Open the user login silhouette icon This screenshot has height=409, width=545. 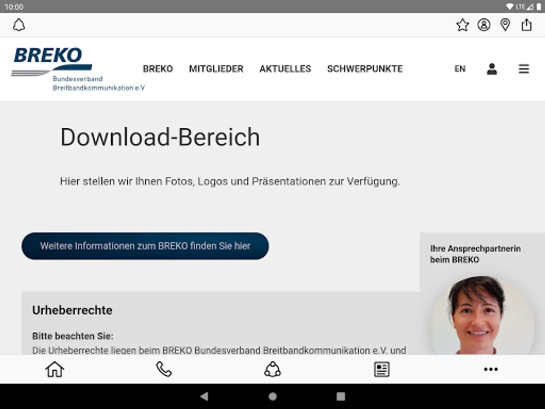(x=492, y=69)
